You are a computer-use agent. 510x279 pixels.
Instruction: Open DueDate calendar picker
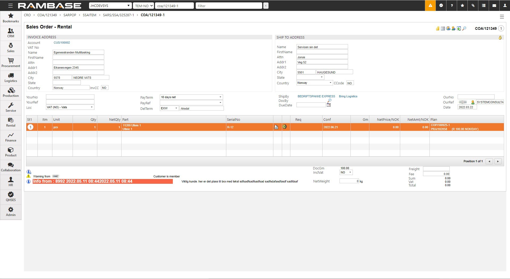point(329,105)
